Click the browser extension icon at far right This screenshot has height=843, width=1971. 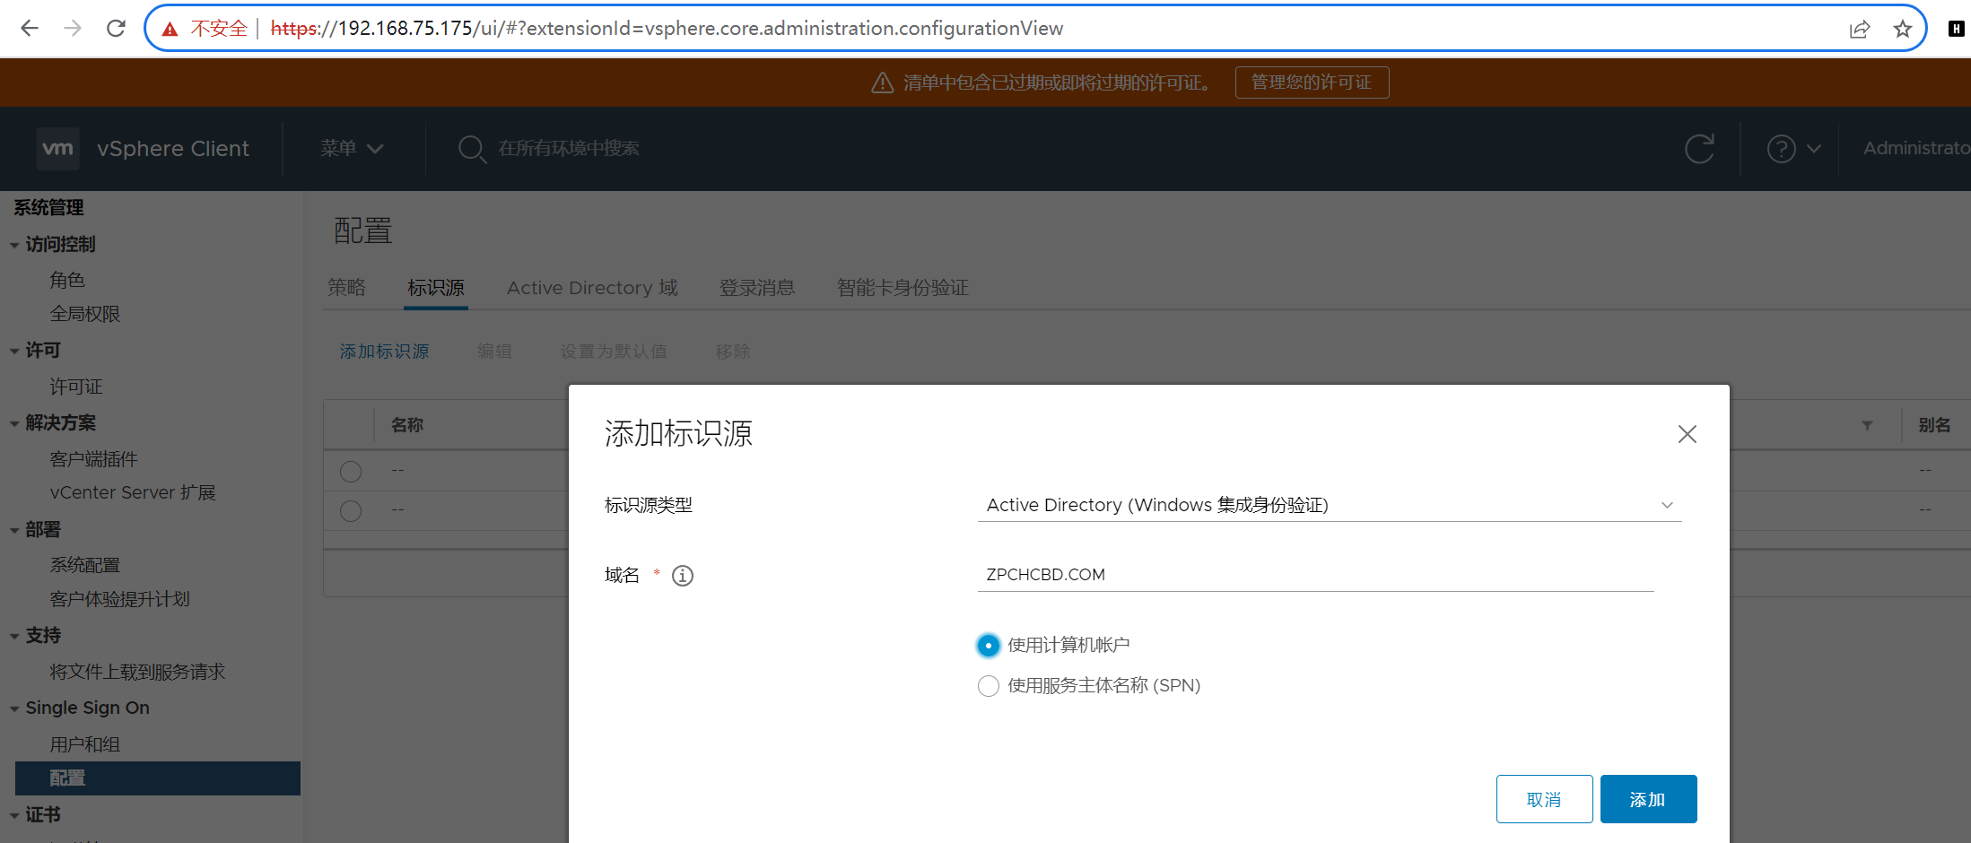(x=1956, y=29)
